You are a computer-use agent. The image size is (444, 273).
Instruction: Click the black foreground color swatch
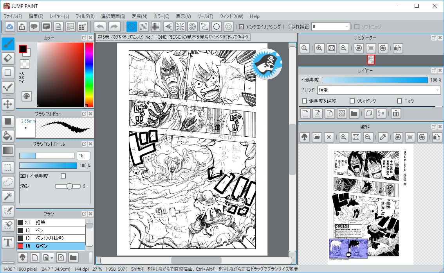coord(23,49)
